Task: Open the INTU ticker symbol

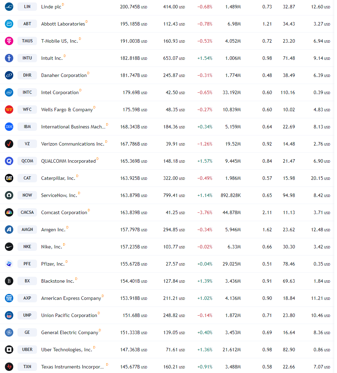Action: [x=27, y=58]
